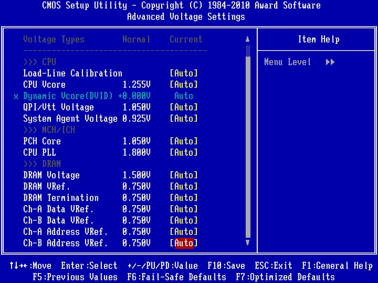Click the scrollbar down arrow
The width and height of the screenshot is (378, 283).
click(248, 242)
